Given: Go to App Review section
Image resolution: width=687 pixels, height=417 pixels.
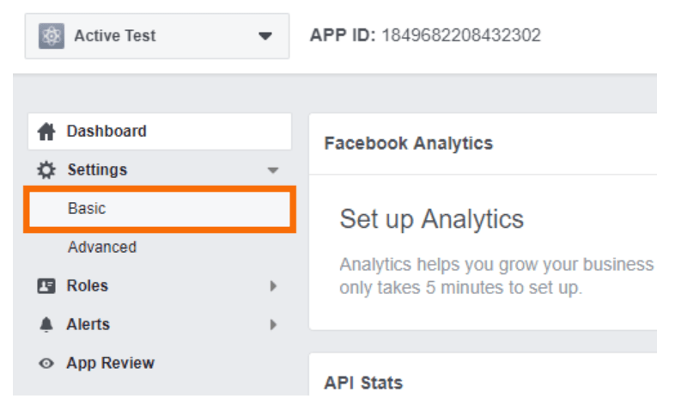Looking at the screenshot, I should click(111, 363).
